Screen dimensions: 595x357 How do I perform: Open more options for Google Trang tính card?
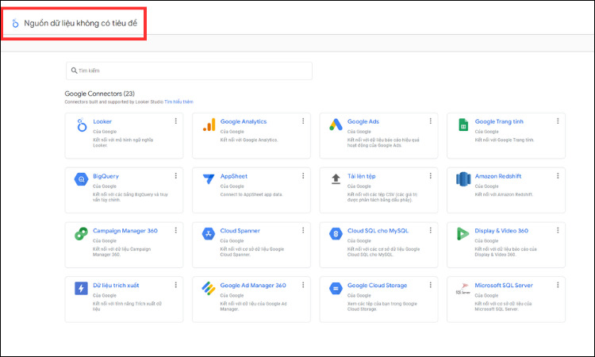[x=558, y=121]
